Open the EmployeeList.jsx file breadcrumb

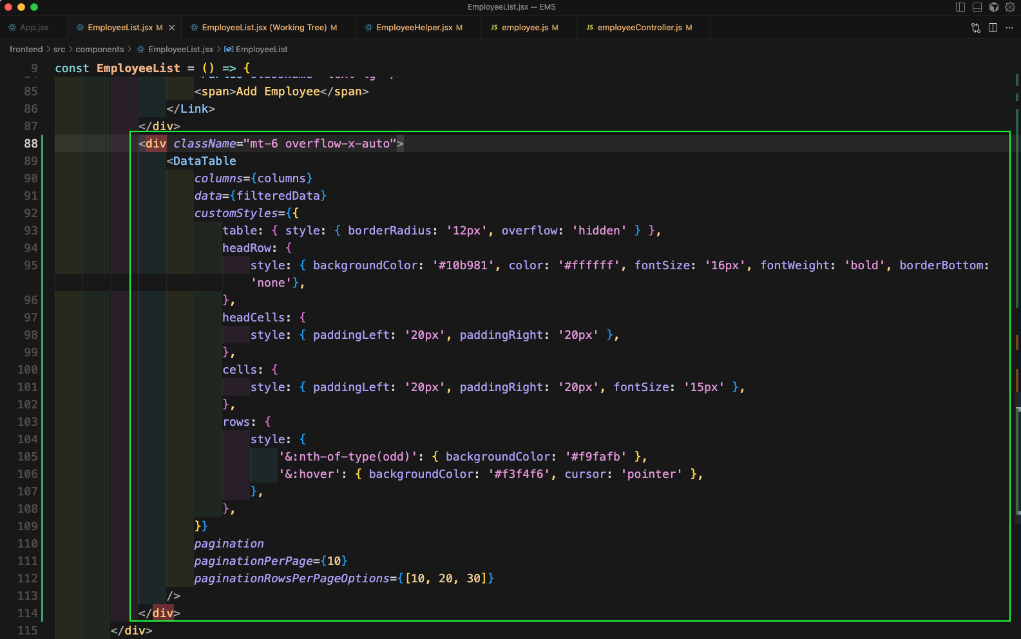point(180,50)
